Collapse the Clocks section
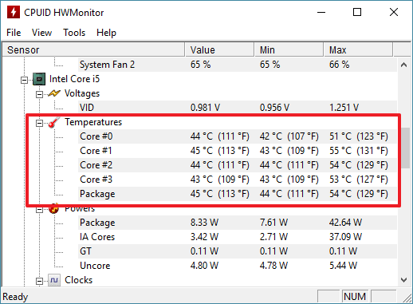Image resolution: width=413 pixels, height=304 pixels. 39,281
